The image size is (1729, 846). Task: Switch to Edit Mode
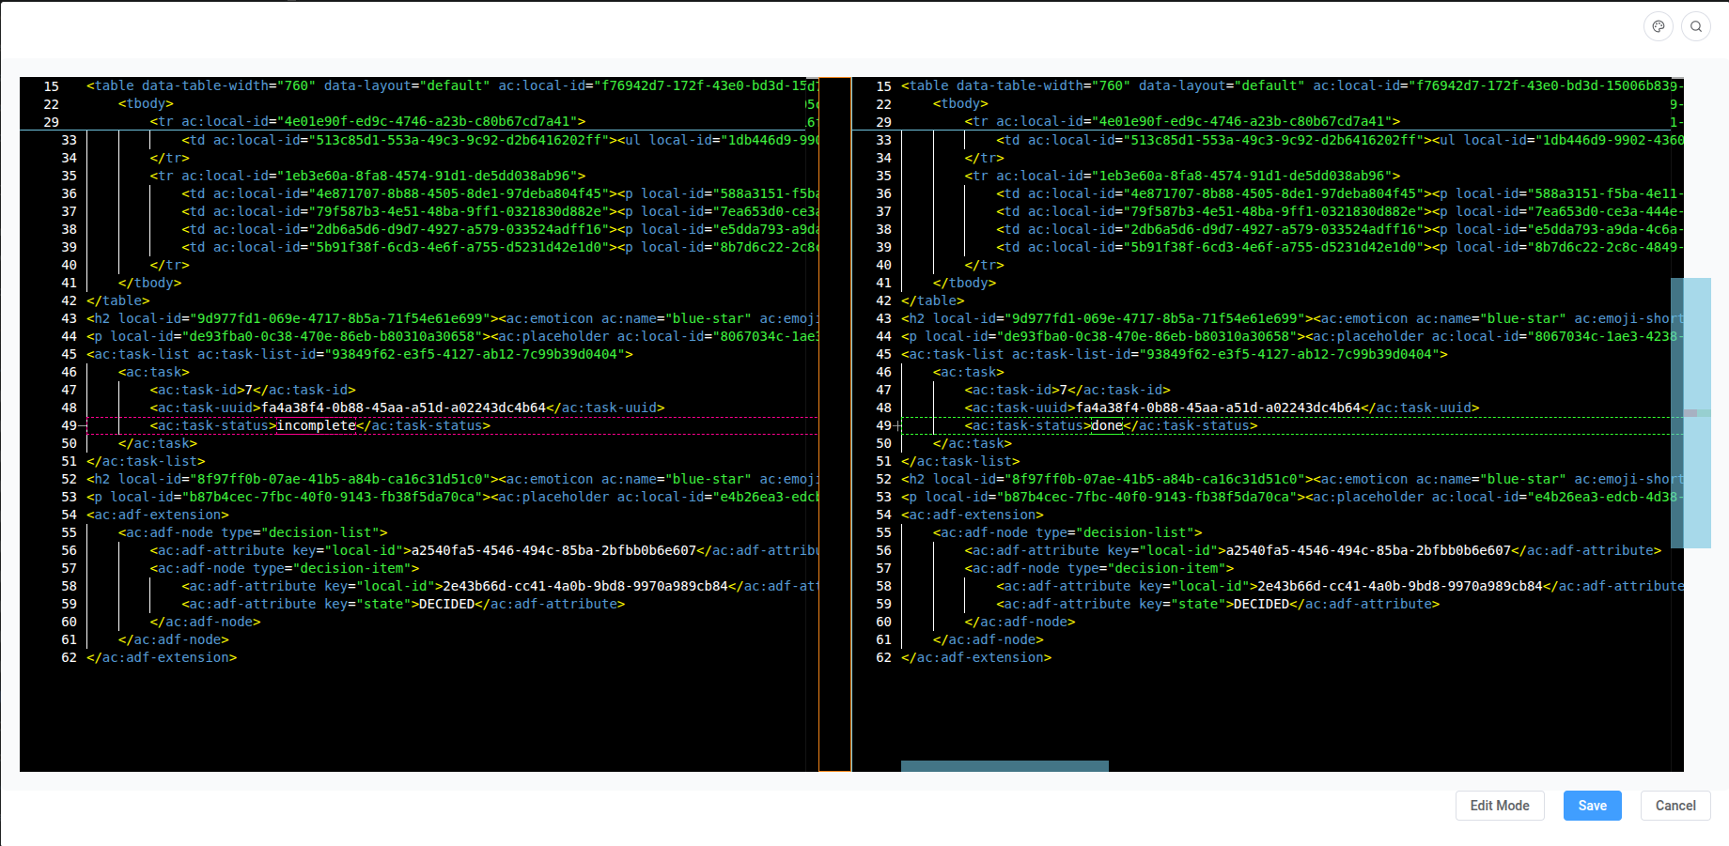[1499, 806]
